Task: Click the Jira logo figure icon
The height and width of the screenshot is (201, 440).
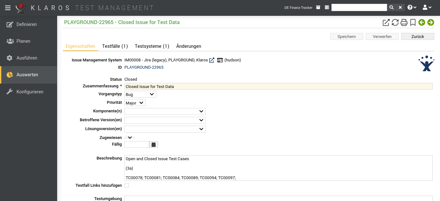Action: pyautogui.click(x=426, y=63)
